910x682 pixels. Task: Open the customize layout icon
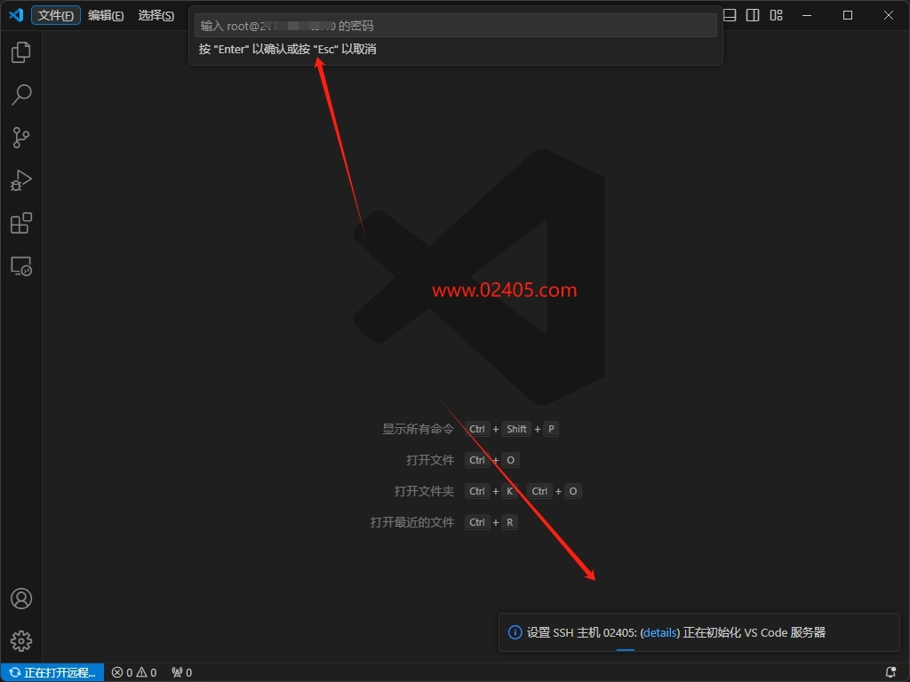tap(776, 15)
